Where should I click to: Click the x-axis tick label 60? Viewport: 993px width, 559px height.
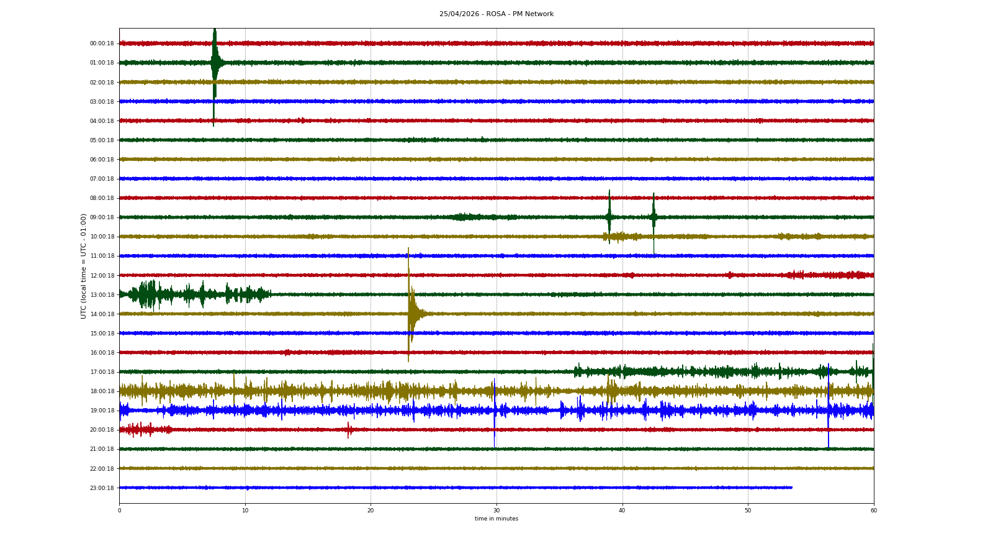873,511
